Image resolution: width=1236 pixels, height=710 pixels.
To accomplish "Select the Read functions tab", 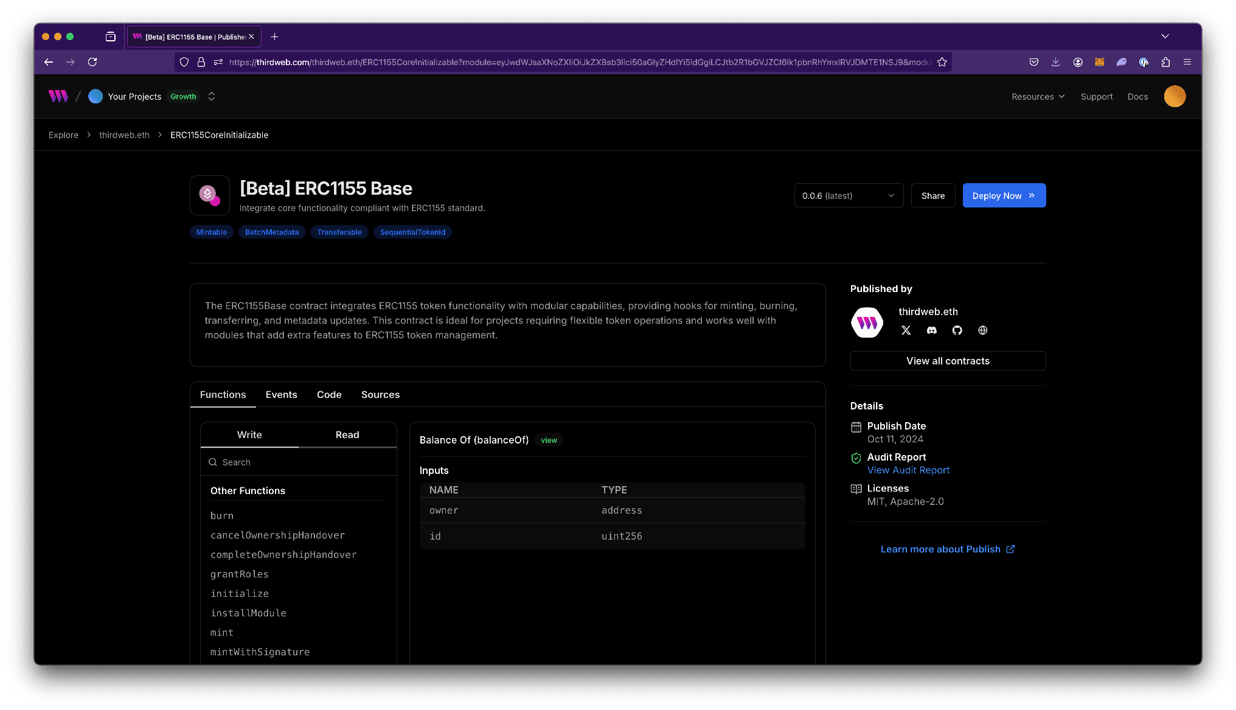I will click(347, 434).
